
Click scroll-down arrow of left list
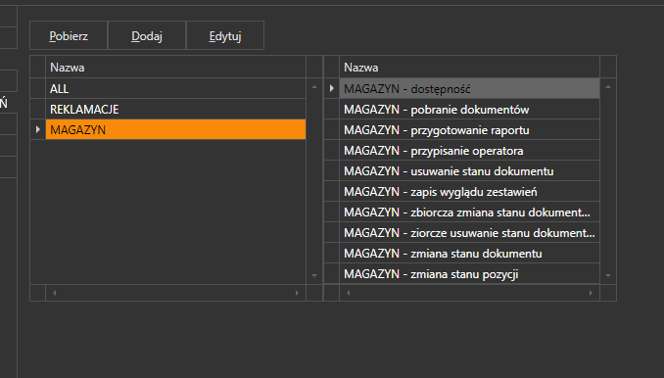point(314,275)
